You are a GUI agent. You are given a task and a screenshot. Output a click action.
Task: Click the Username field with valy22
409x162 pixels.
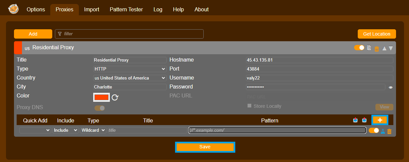(x=319, y=78)
